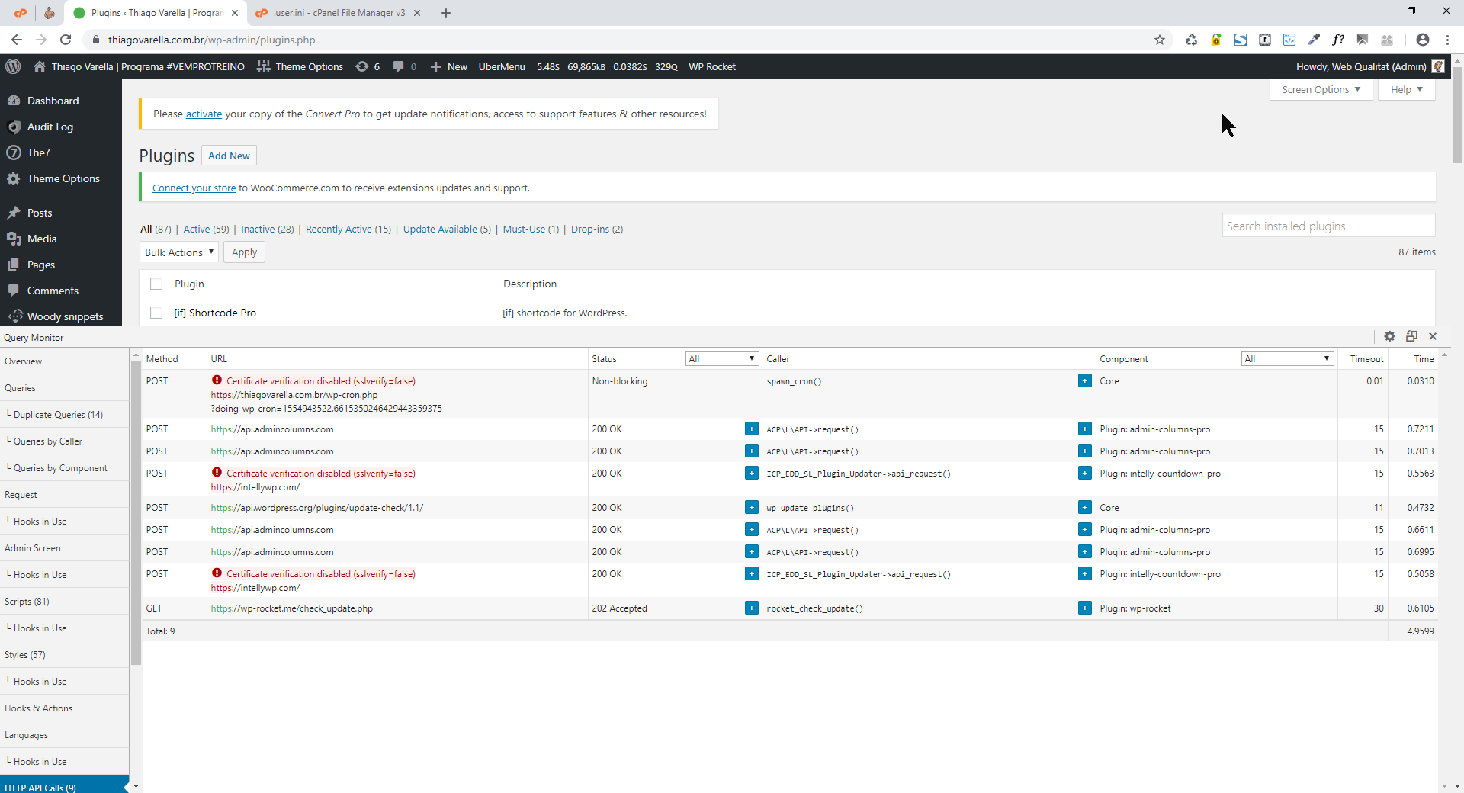
Task: Click the Add New plugin button
Action: (x=229, y=156)
